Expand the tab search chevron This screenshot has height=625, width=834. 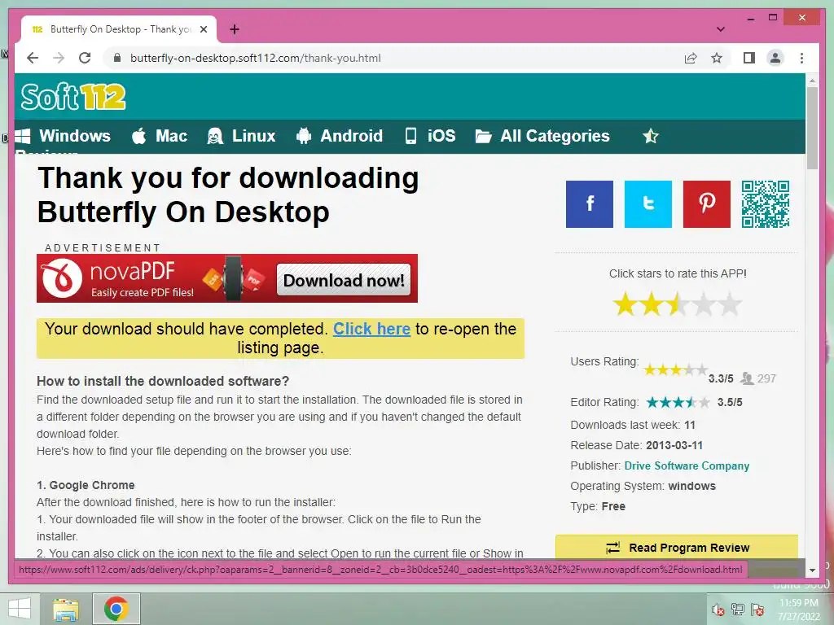click(721, 29)
